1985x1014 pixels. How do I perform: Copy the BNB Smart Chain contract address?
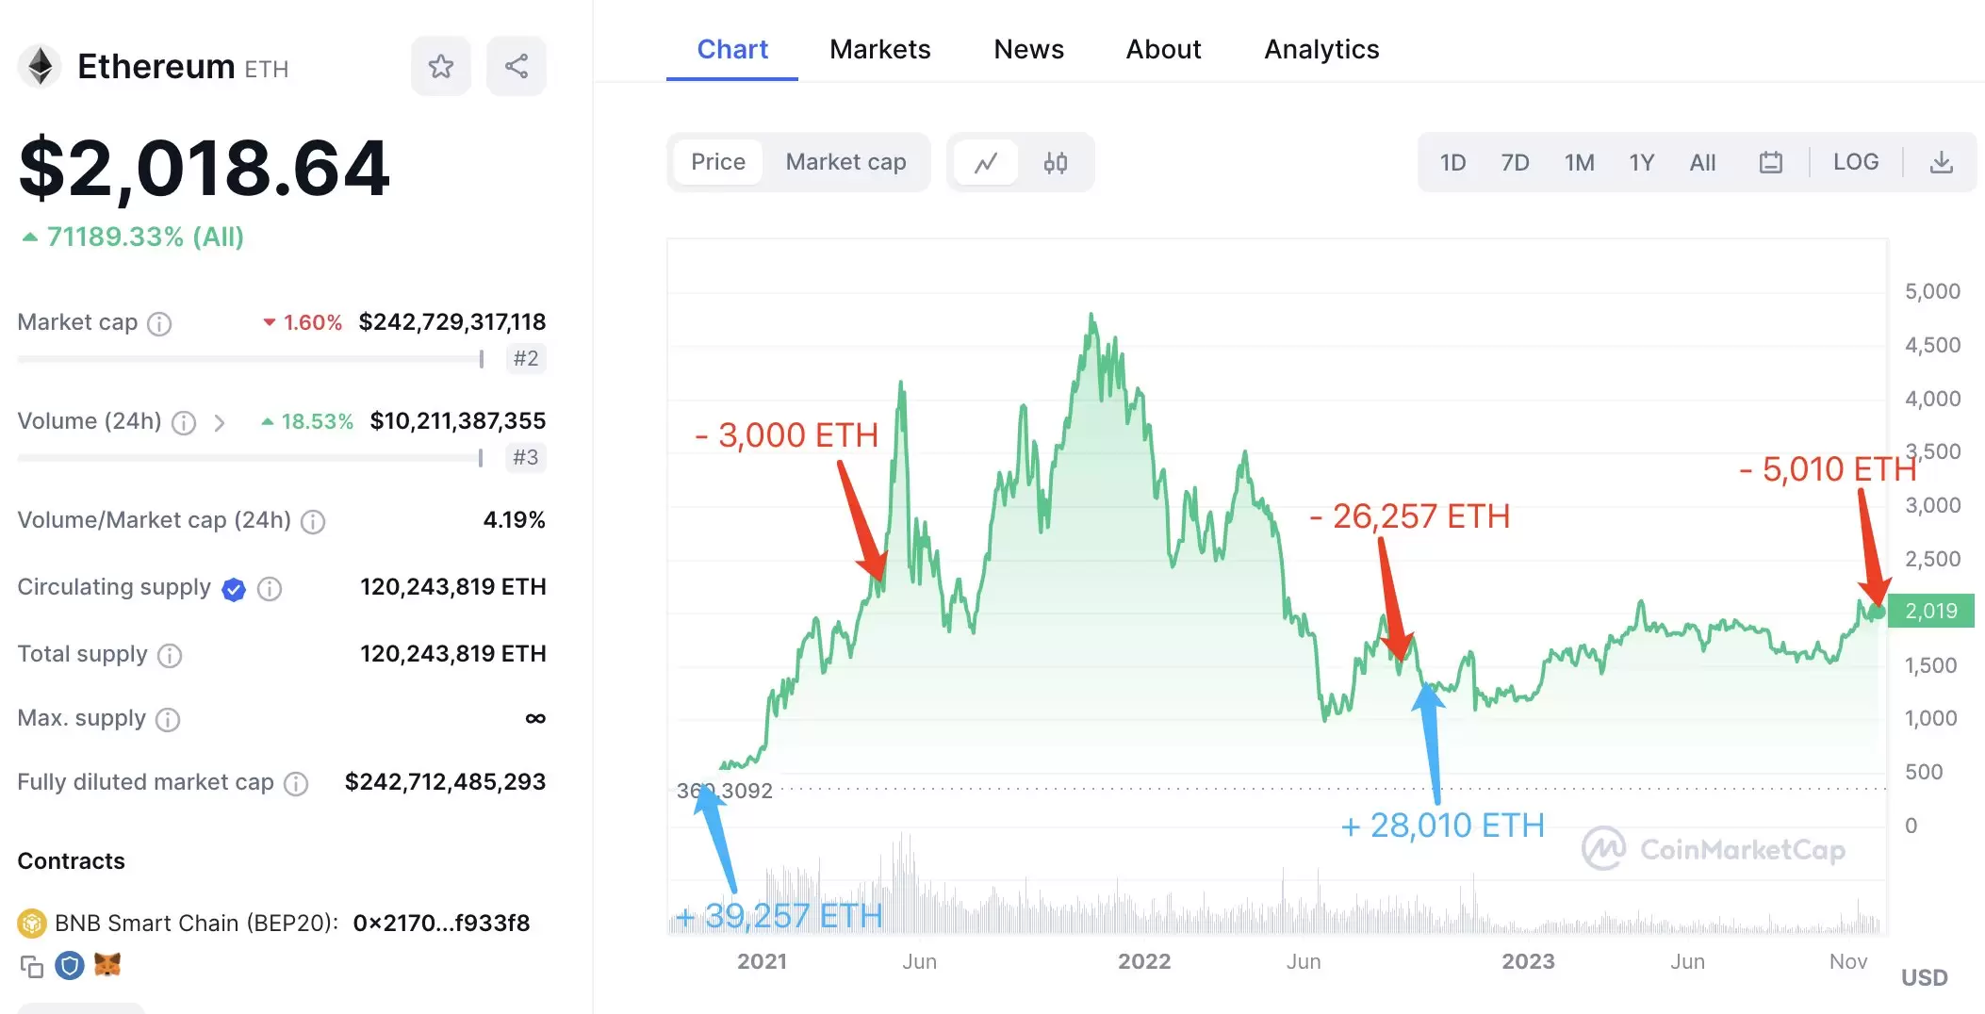pos(32,966)
